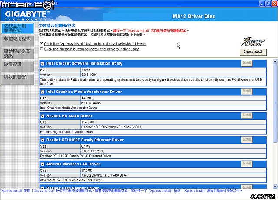Viewport: 278px width, 200px height.
Task: Click 'Realtek RTL8102E Family PCI-E Ethernet Driver' description
Action: pyautogui.click(x=76, y=156)
